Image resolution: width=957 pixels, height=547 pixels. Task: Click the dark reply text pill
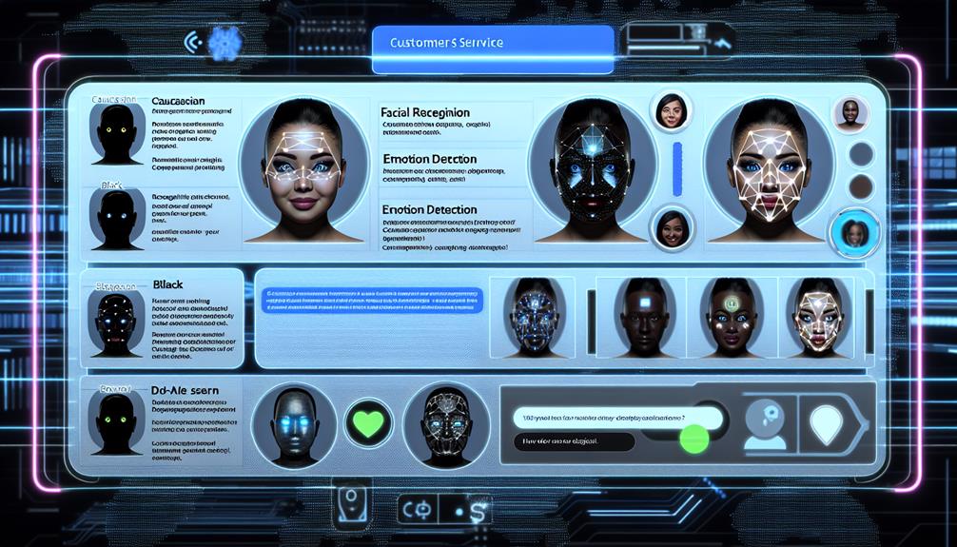coord(574,441)
